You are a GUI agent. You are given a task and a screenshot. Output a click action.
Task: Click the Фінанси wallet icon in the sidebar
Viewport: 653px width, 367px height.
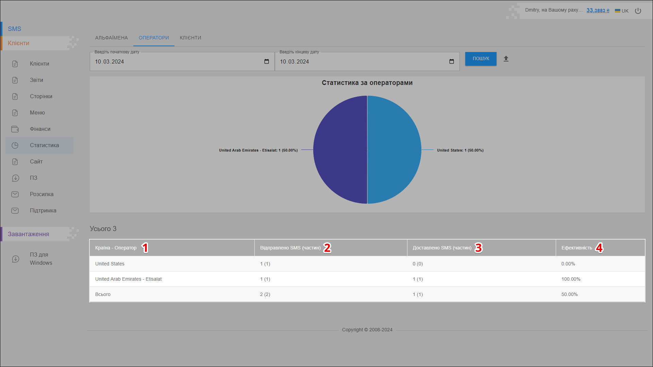(x=15, y=129)
